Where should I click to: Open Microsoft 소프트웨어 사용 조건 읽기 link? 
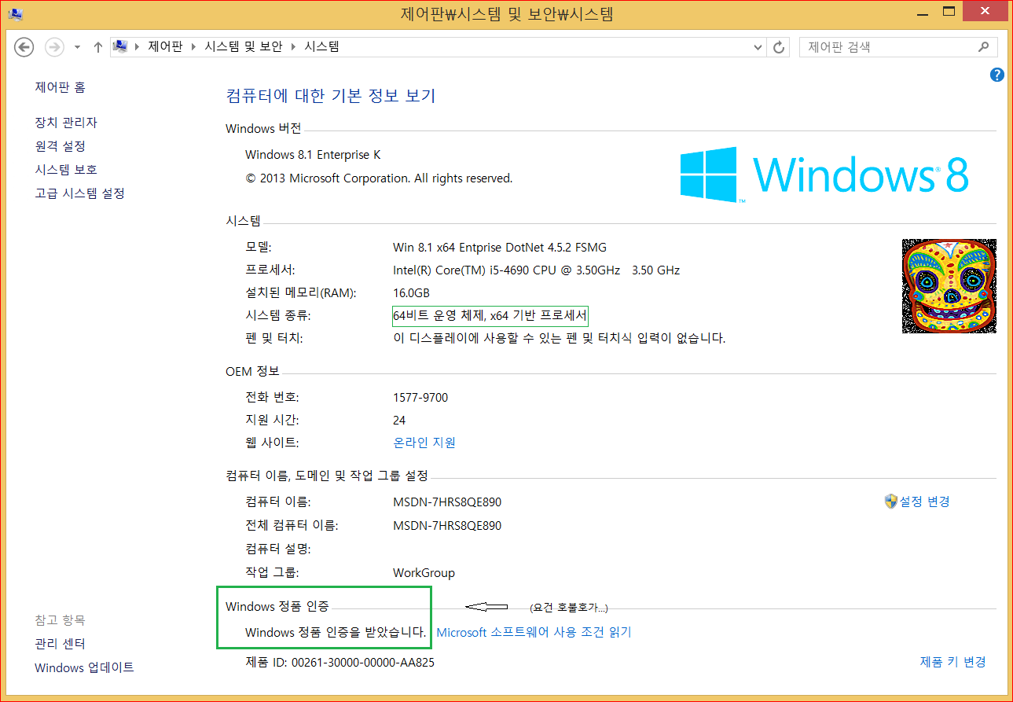point(534,632)
